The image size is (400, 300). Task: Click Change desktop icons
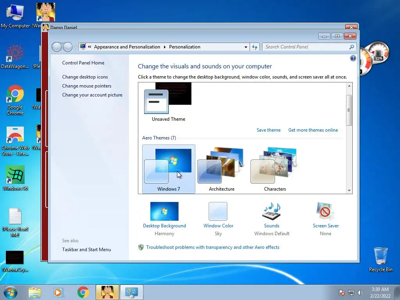click(x=85, y=77)
